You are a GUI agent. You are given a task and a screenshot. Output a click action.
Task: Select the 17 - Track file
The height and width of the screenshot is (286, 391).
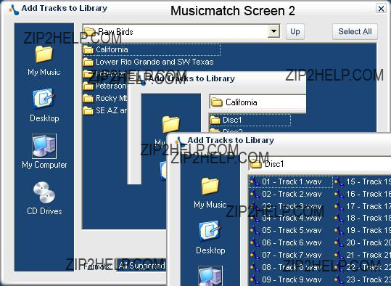click(x=362, y=206)
